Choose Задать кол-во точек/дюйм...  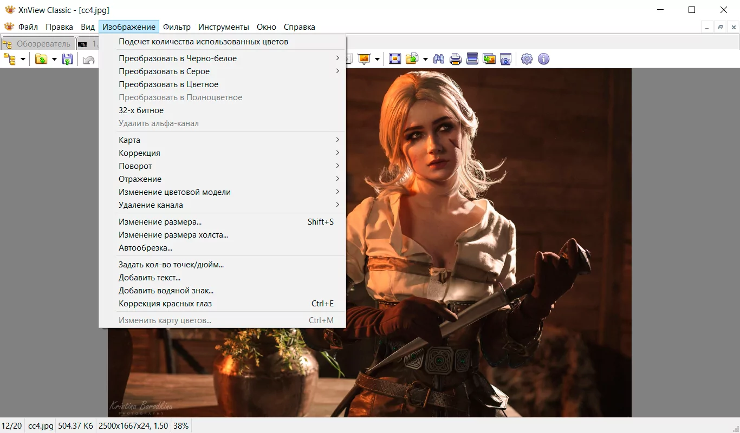222,265
